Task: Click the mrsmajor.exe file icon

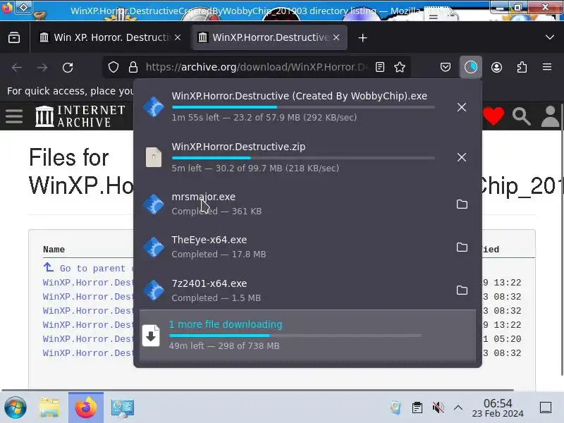Action: click(x=154, y=204)
